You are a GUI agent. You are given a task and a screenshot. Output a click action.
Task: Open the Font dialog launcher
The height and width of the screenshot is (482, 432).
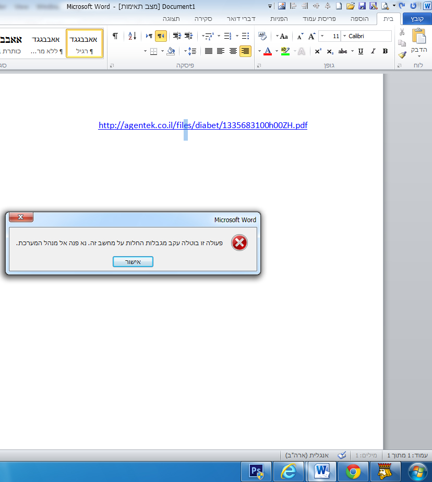click(259, 65)
